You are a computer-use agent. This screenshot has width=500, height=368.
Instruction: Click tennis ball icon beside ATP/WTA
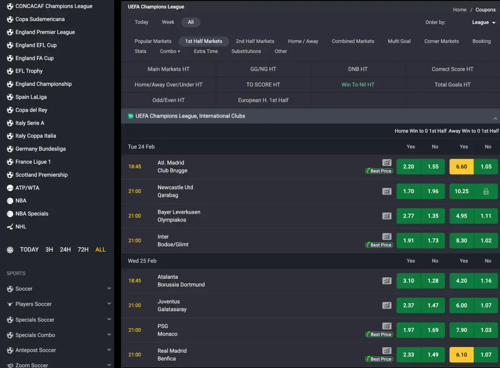click(10, 188)
